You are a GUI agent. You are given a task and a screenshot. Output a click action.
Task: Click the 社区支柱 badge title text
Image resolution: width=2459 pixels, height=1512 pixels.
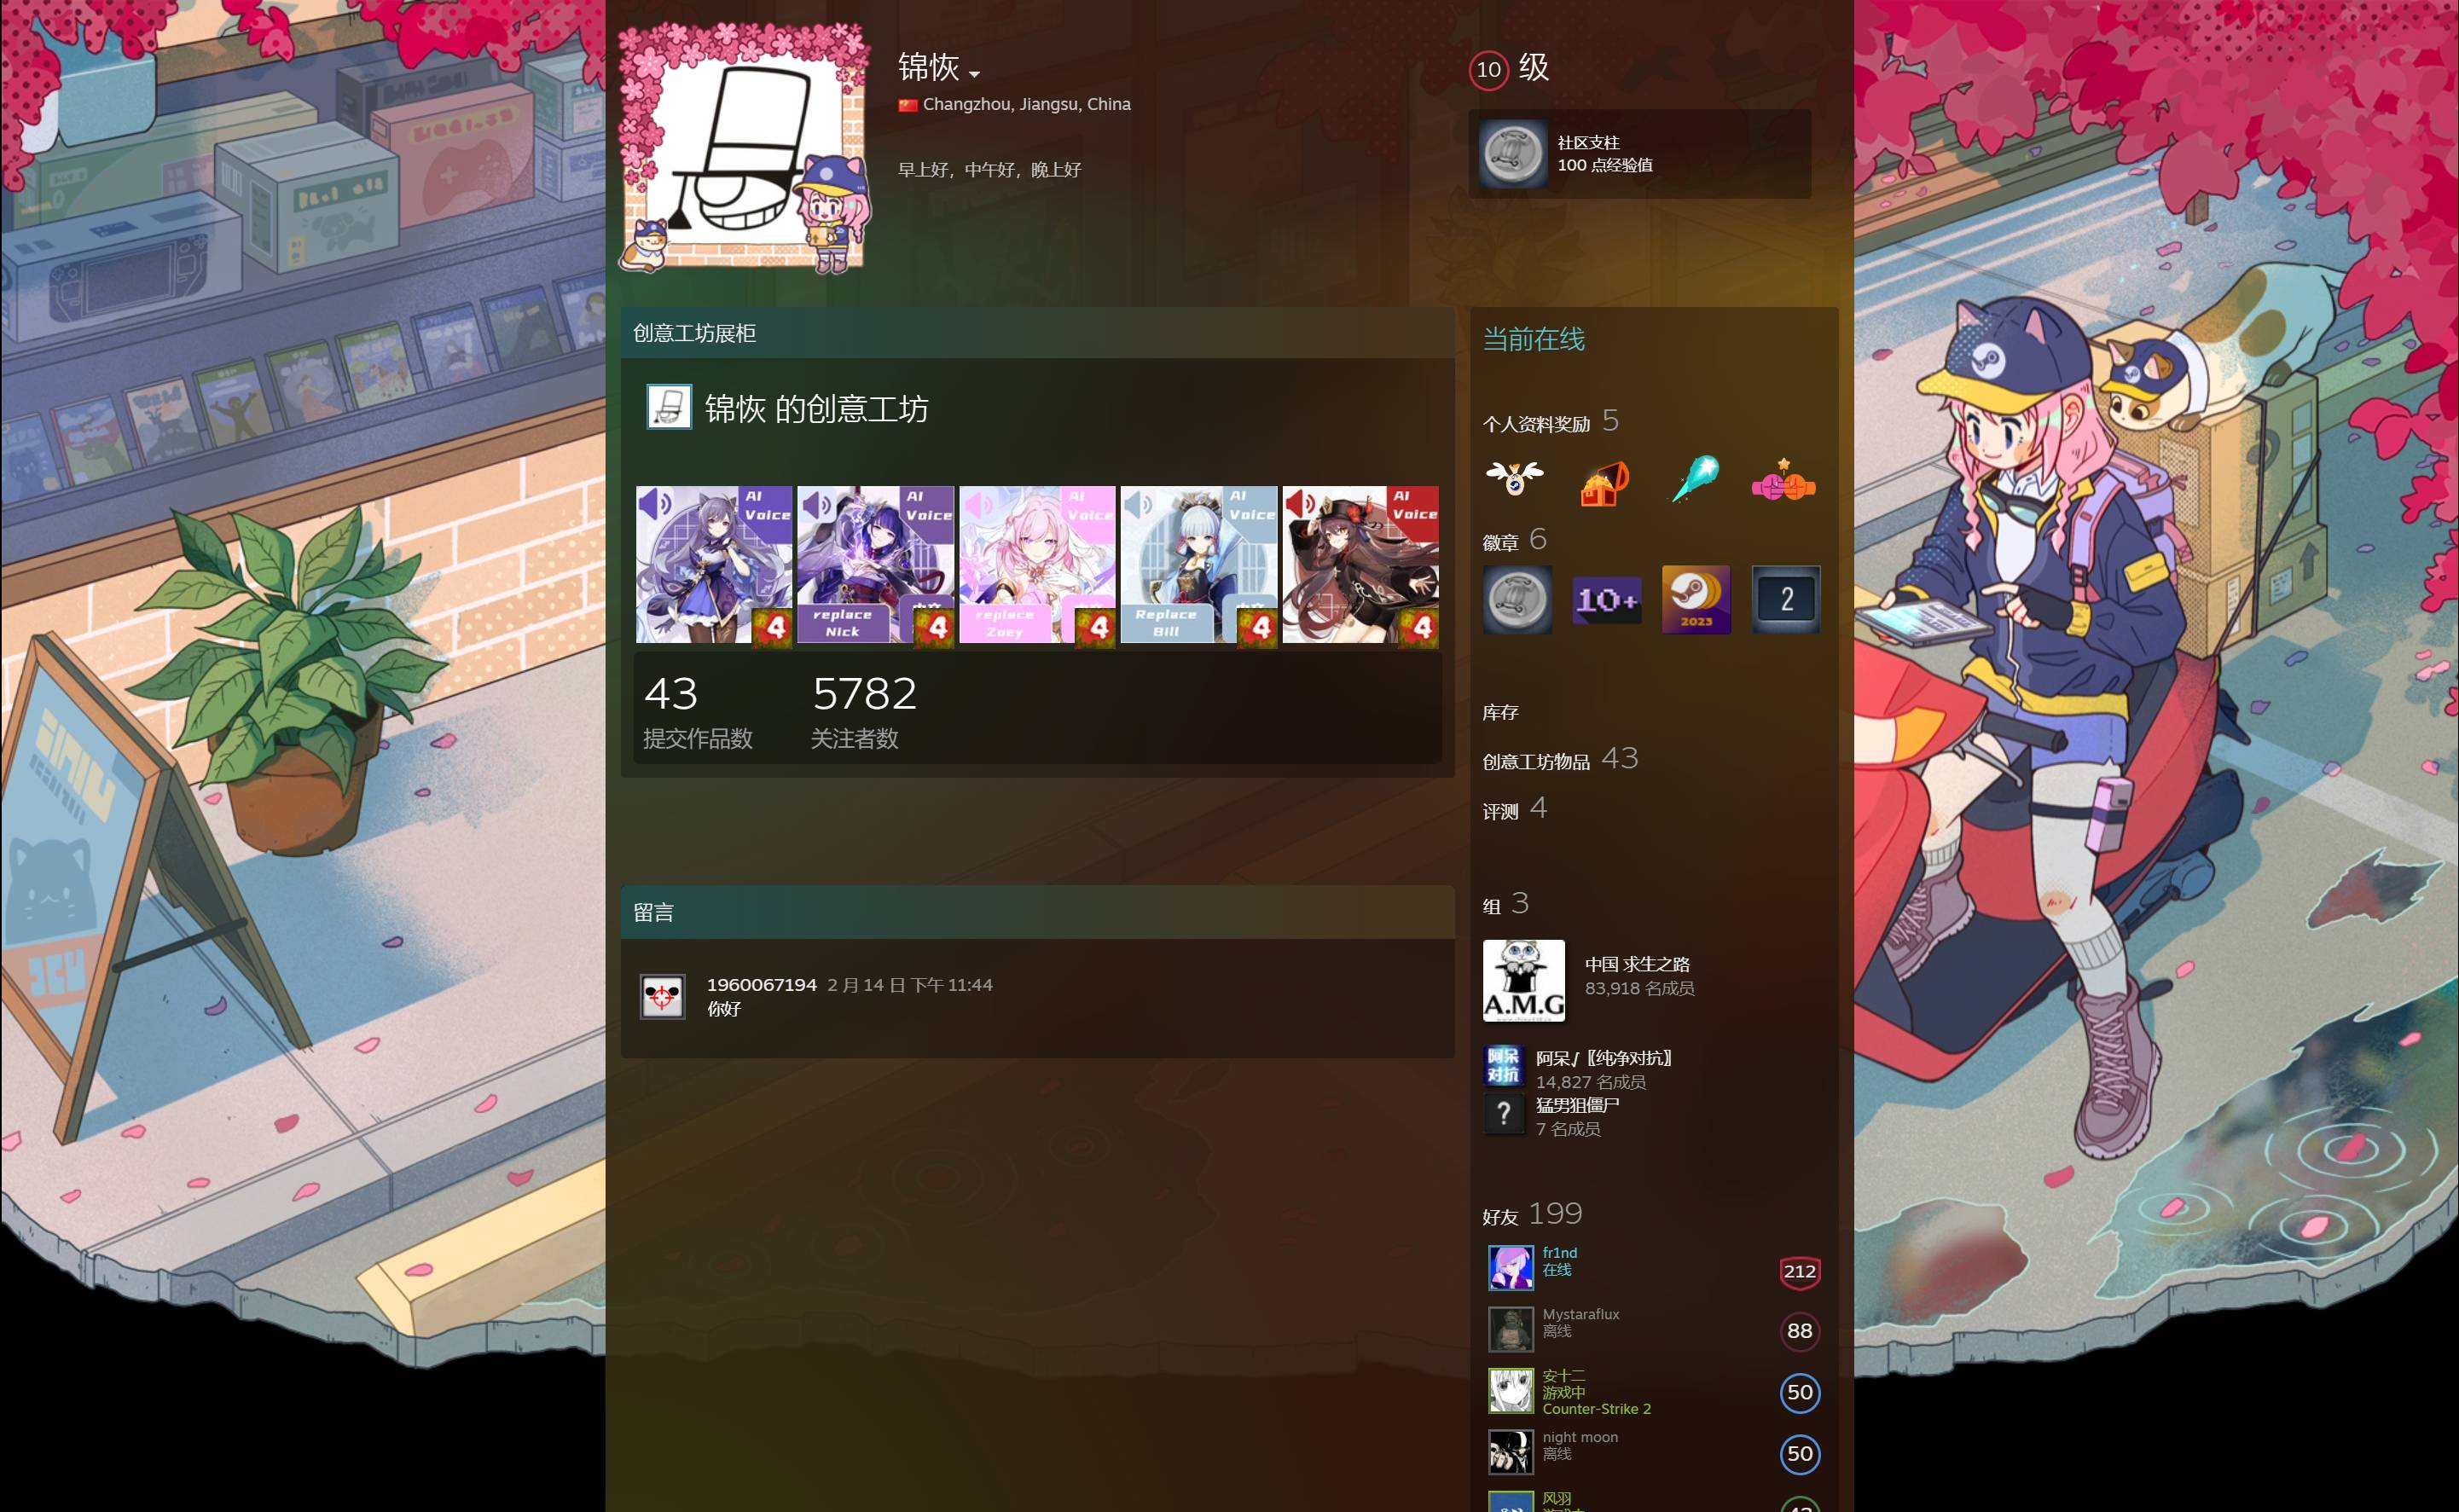pos(1588,143)
